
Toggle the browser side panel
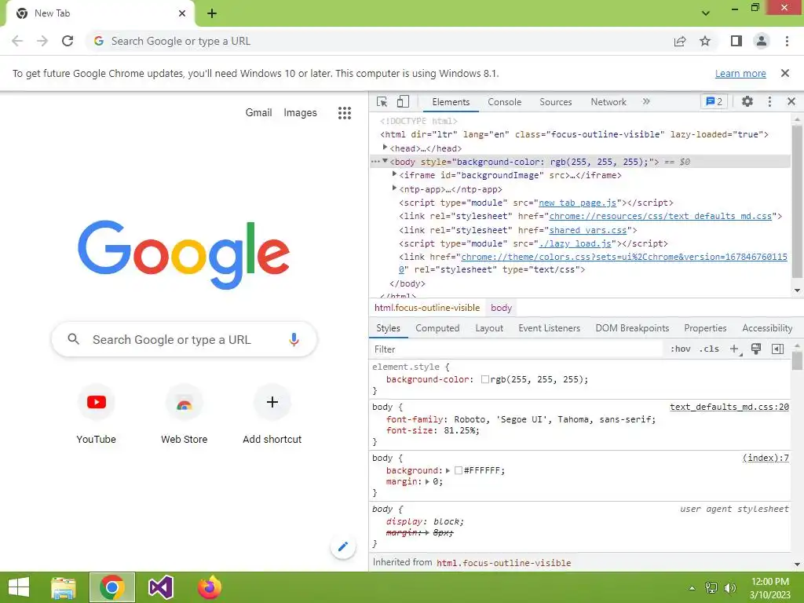[x=736, y=41]
